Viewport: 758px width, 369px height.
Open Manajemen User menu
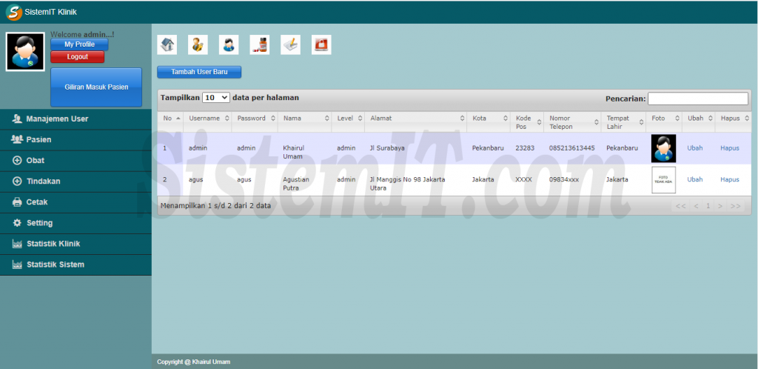coord(76,119)
